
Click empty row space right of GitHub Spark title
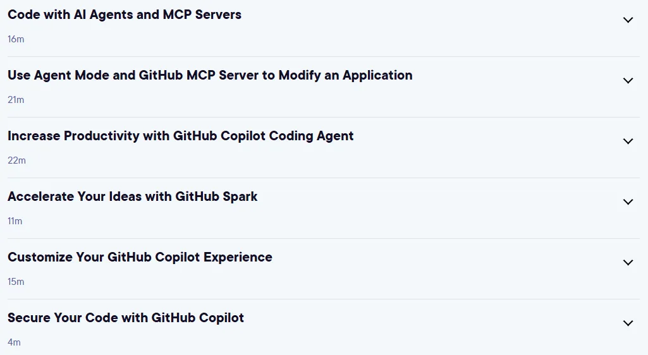[x=438, y=196]
